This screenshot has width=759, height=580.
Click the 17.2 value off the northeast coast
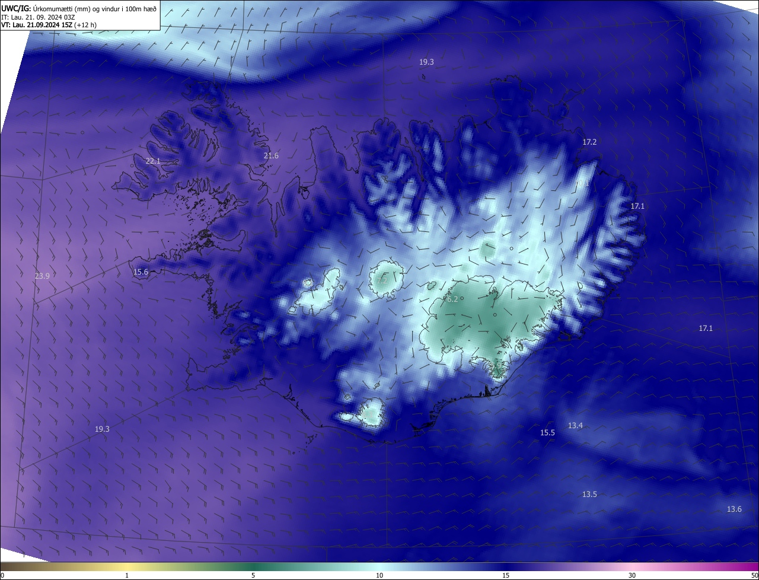(589, 142)
